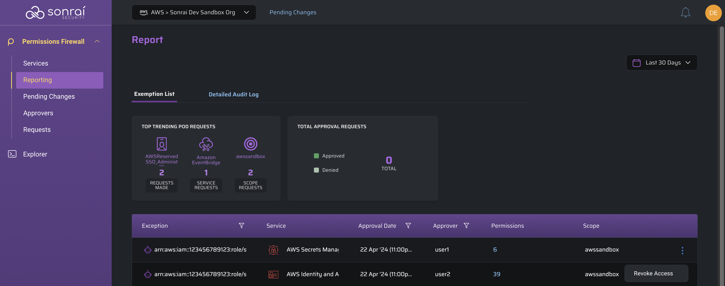Click the aws logo in org selector

(x=144, y=12)
